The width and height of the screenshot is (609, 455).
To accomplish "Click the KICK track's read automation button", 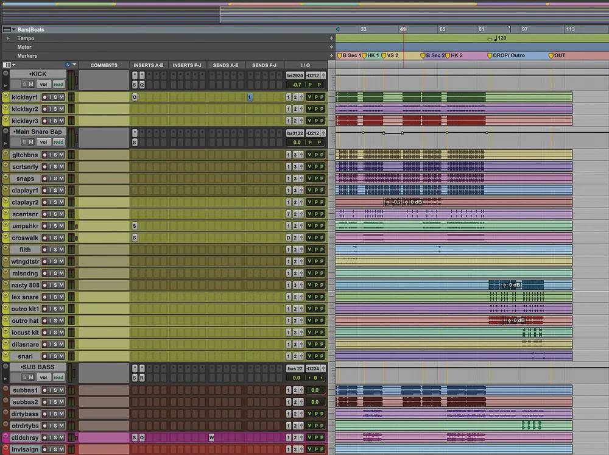I will (x=58, y=84).
